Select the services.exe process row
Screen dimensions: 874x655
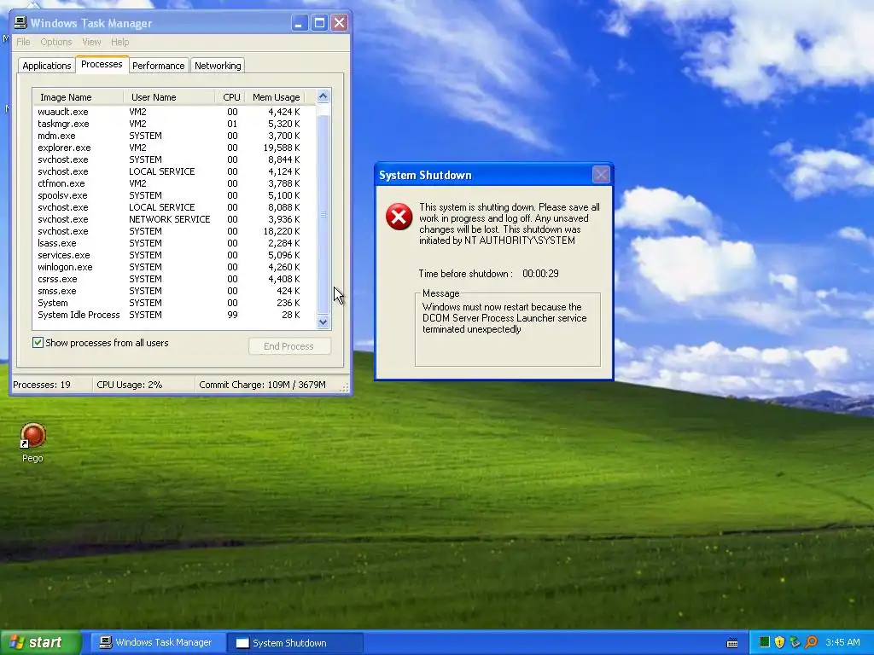click(x=174, y=255)
